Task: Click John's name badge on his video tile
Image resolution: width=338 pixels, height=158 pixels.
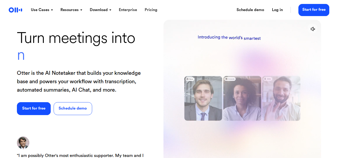Action: [267, 79]
